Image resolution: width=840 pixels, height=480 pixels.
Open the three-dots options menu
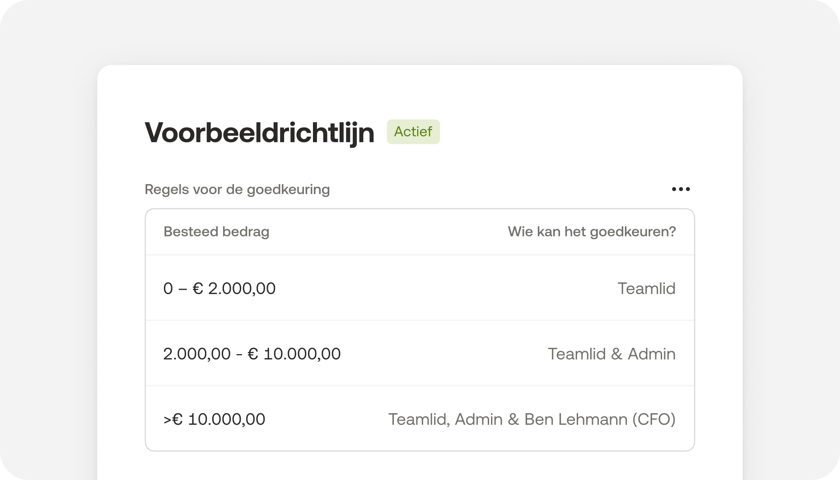(x=681, y=189)
